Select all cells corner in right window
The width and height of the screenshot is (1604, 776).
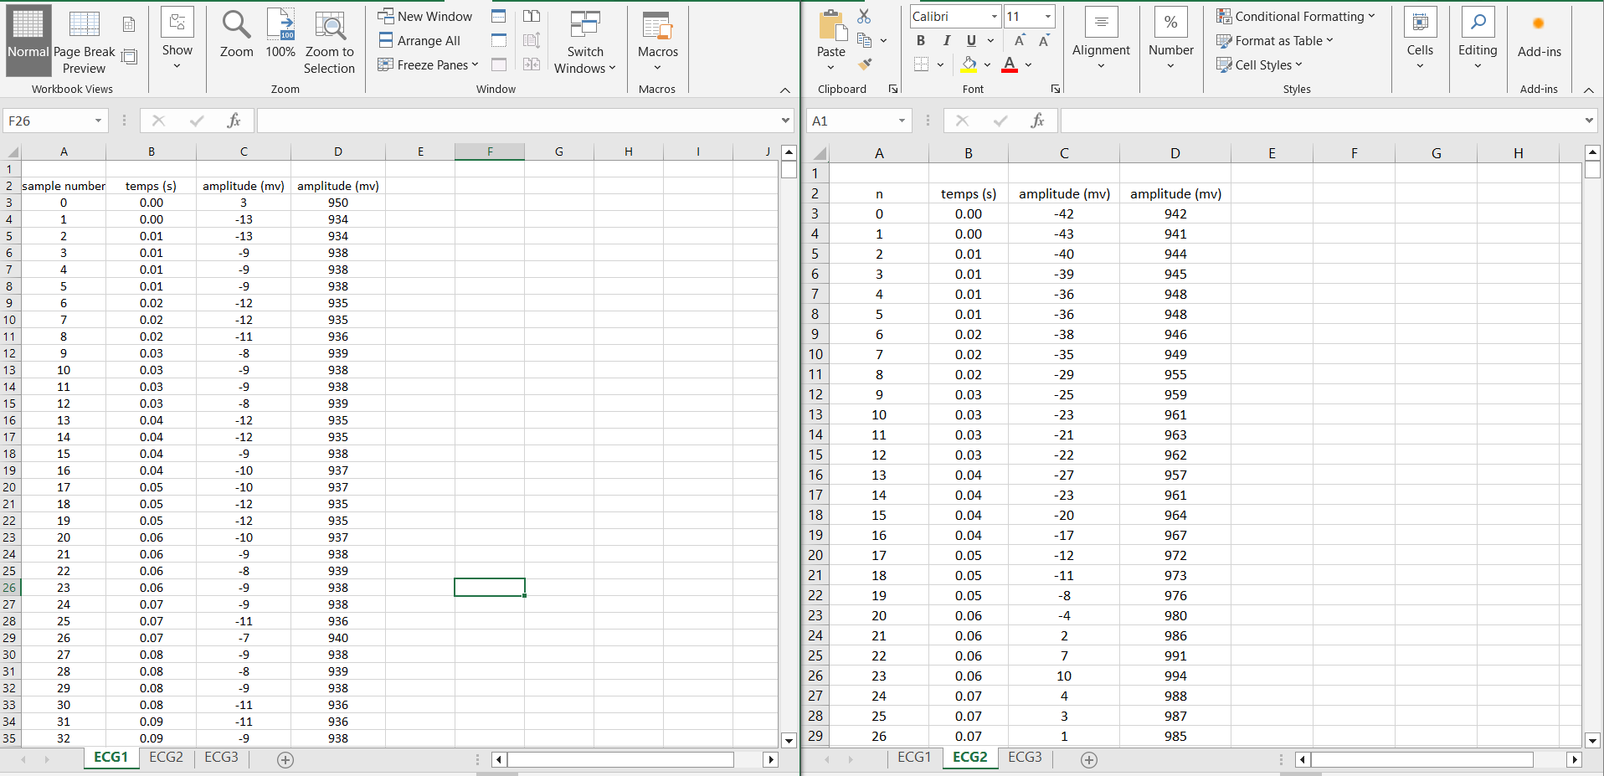point(819,153)
